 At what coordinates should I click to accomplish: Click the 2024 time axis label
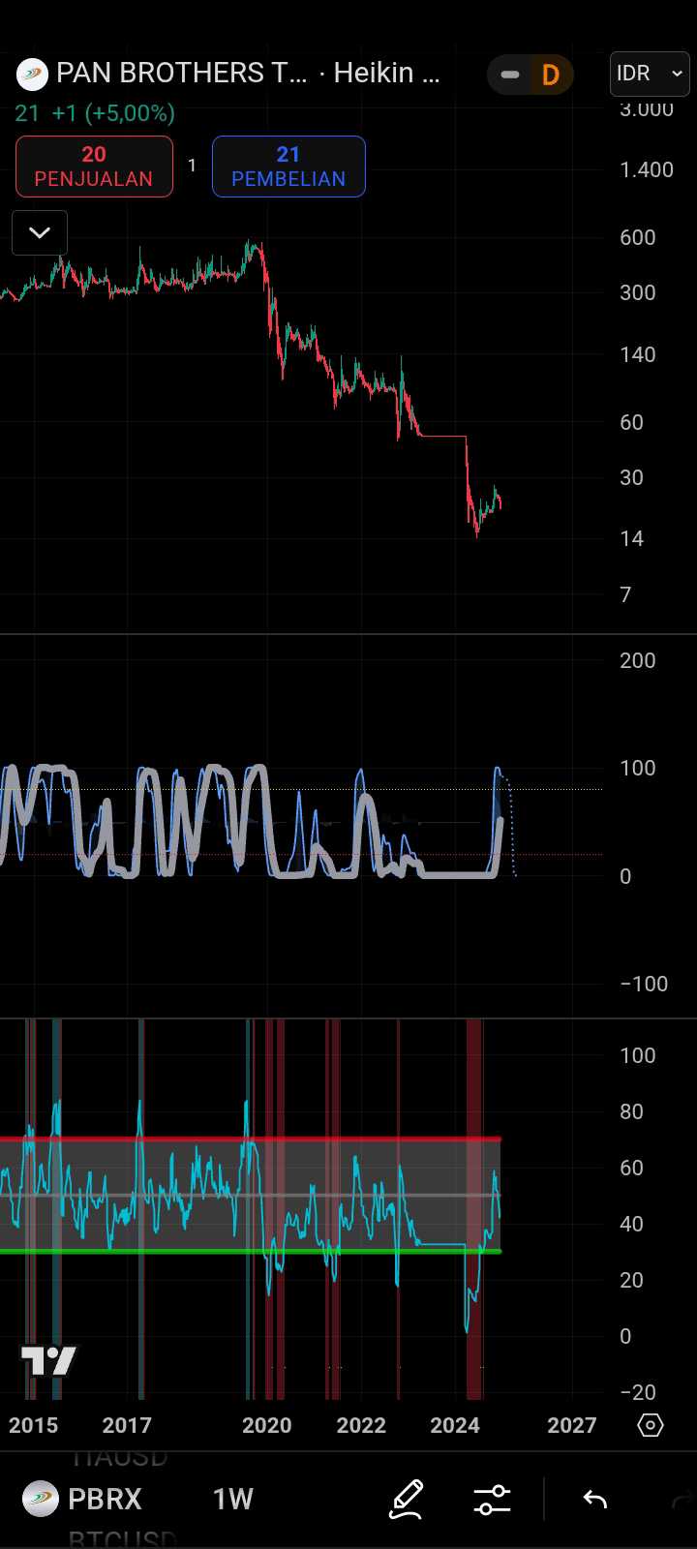455,1425
